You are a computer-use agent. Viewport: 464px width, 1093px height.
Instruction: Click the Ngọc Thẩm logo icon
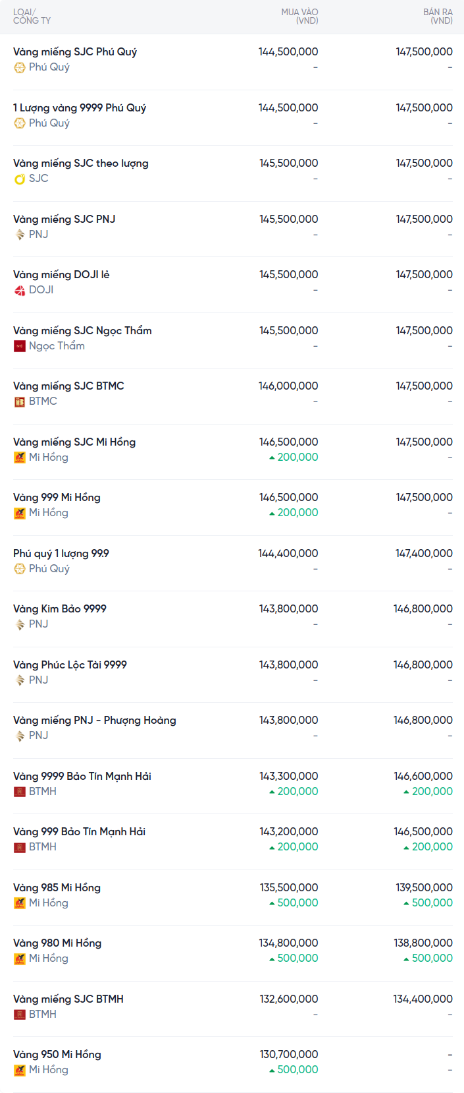point(20,346)
